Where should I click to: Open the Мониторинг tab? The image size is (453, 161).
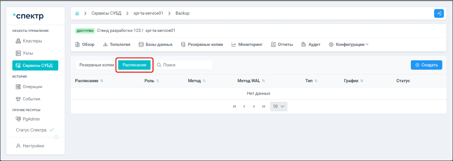coord(247,45)
